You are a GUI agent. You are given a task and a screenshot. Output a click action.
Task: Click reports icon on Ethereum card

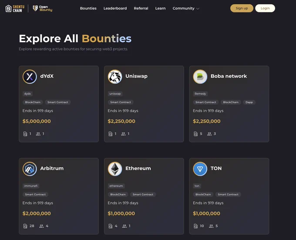(x=111, y=226)
